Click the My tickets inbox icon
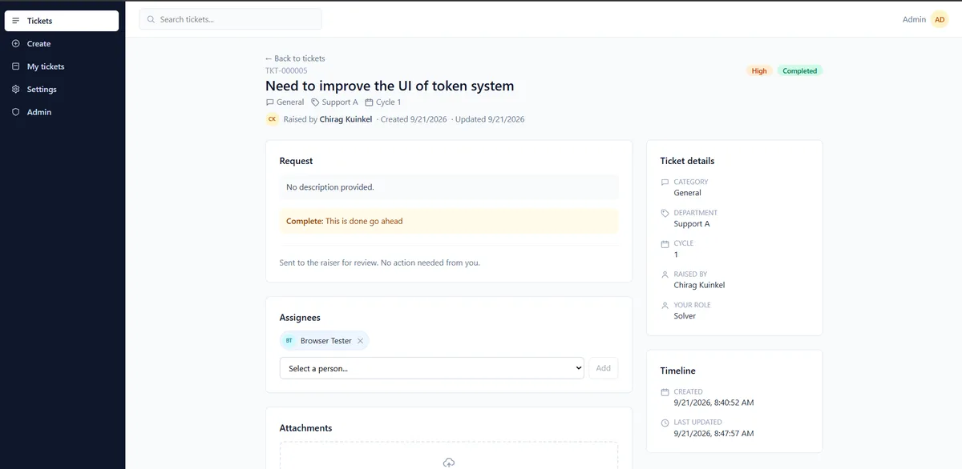 click(16, 66)
